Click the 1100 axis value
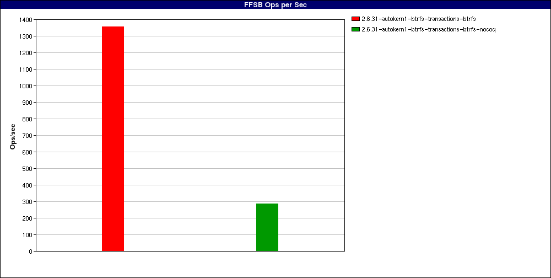Screen dimensions: 551x278 26,69
